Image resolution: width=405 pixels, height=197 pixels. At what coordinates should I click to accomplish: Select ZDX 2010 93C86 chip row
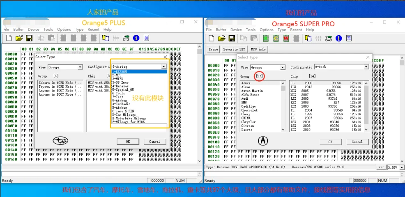coord(327,130)
